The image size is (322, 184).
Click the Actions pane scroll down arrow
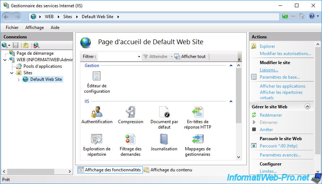point(318,171)
